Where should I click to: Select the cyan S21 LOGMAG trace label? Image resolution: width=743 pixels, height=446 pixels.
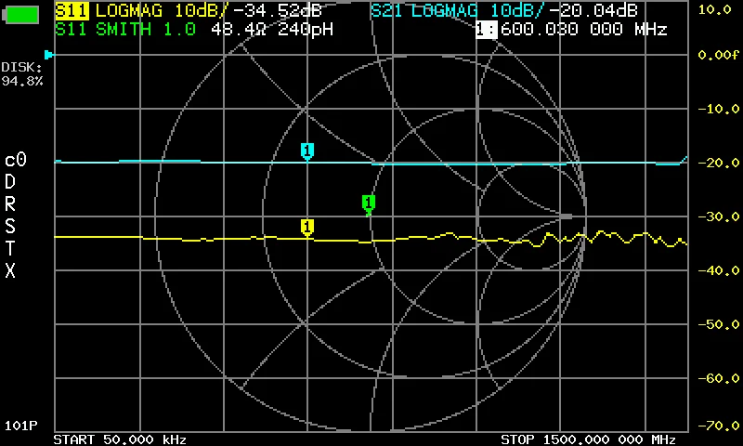[457, 10]
